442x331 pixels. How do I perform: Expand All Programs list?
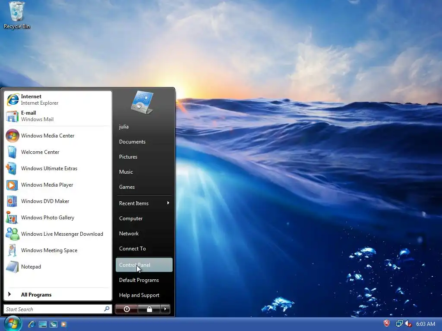(58, 295)
